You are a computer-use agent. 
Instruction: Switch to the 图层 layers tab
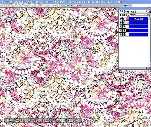coord(122,12)
